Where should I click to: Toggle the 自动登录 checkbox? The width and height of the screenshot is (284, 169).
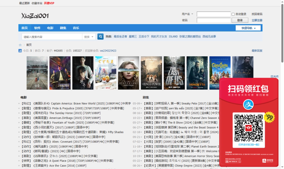coord(233,14)
